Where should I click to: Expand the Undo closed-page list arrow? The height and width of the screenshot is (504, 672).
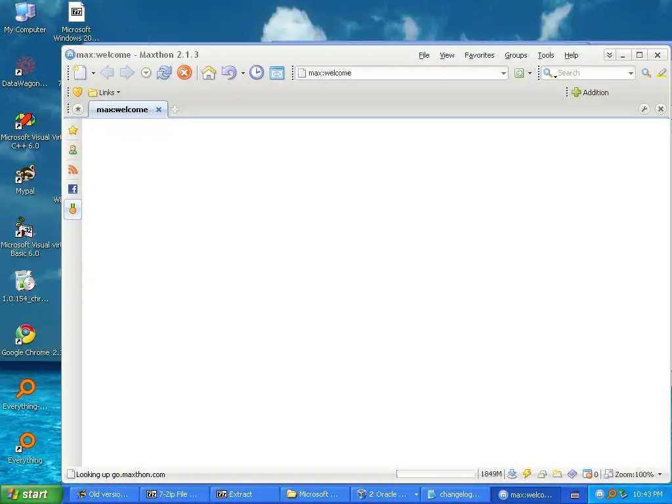pos(243,73)
